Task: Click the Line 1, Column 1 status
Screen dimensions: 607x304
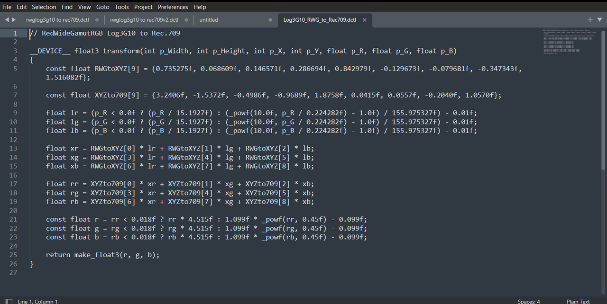Action: tap(37, 301)
